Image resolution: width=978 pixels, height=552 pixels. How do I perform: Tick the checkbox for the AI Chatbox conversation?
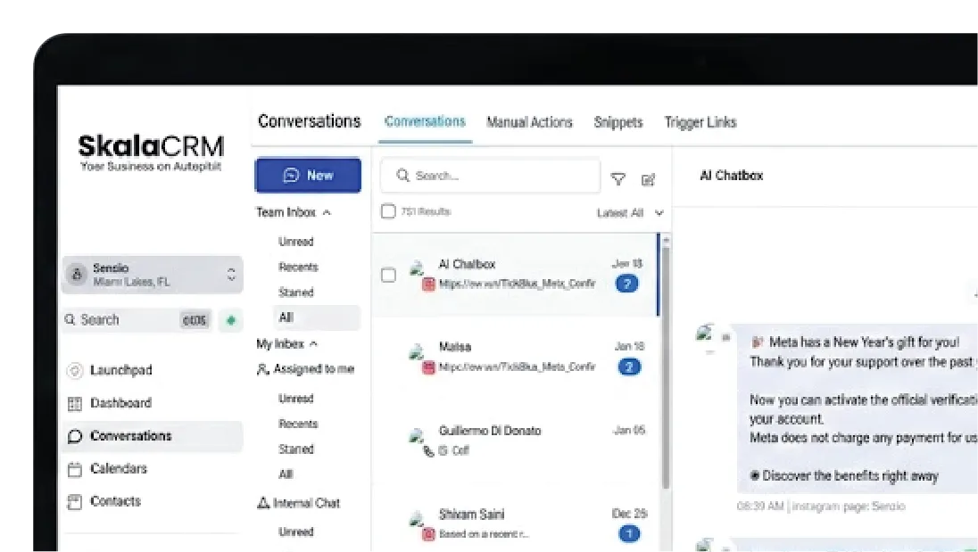point(388,275)
